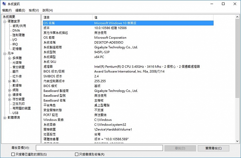
Task: Expand the 網路 tree node
Action: (x=9, y=90)
